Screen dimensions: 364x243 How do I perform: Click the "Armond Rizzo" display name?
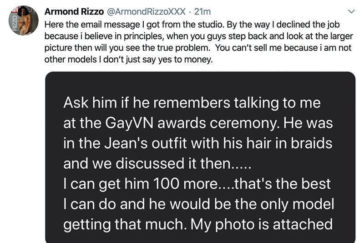73,11
